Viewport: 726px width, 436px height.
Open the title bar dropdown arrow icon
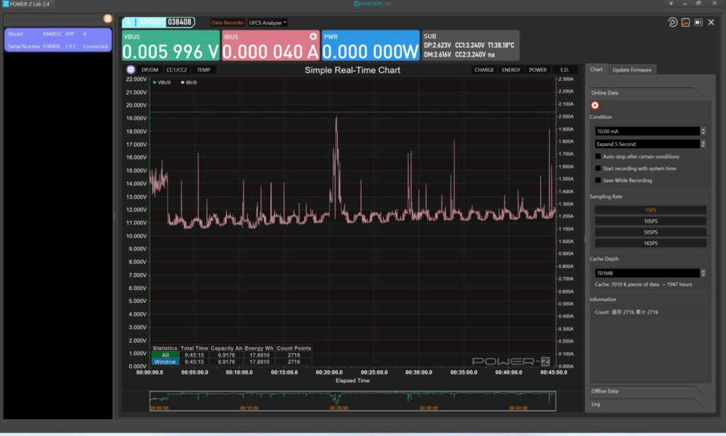(x=671, y=4)
